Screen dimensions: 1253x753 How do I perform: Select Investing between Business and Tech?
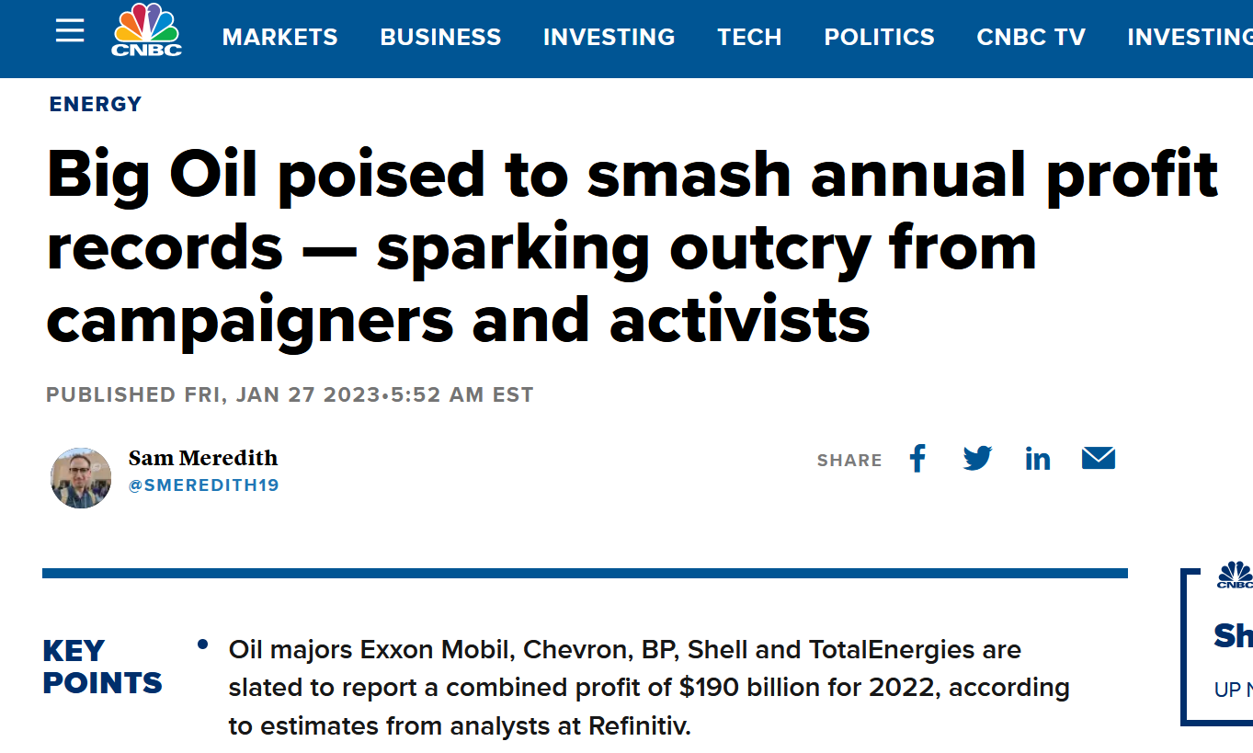coord(609,38)
